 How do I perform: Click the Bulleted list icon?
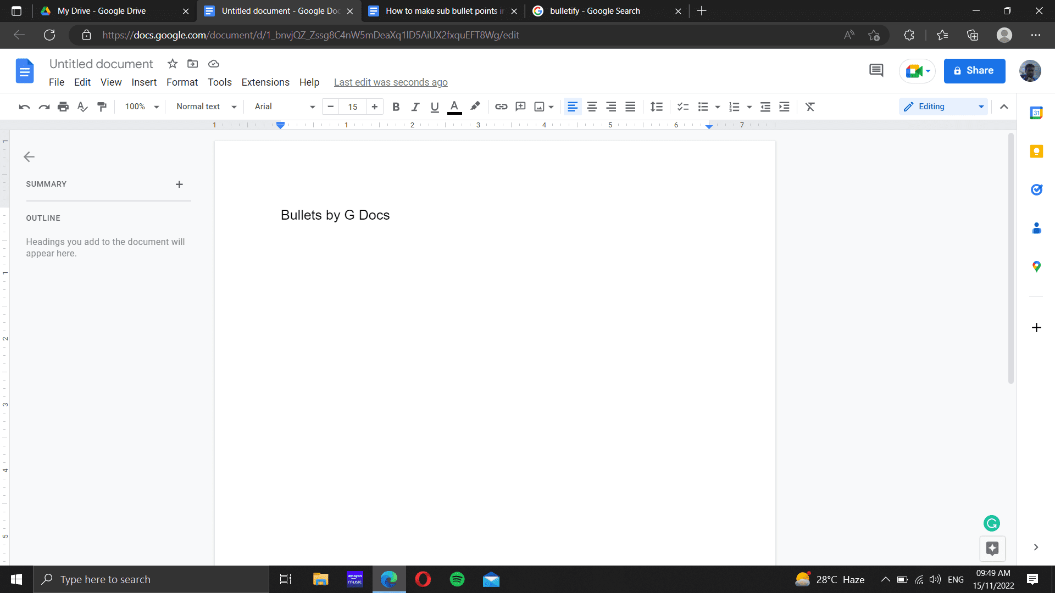702,107
